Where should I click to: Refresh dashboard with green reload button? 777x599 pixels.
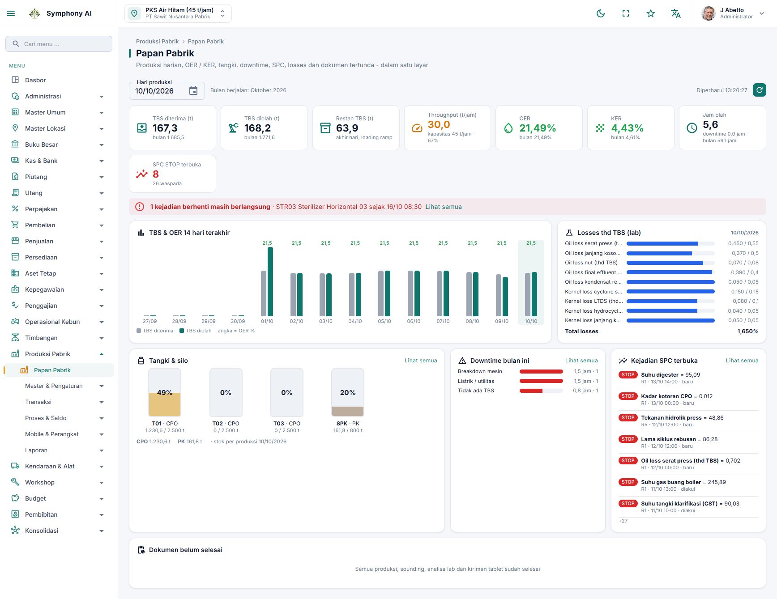coord(759,90)
